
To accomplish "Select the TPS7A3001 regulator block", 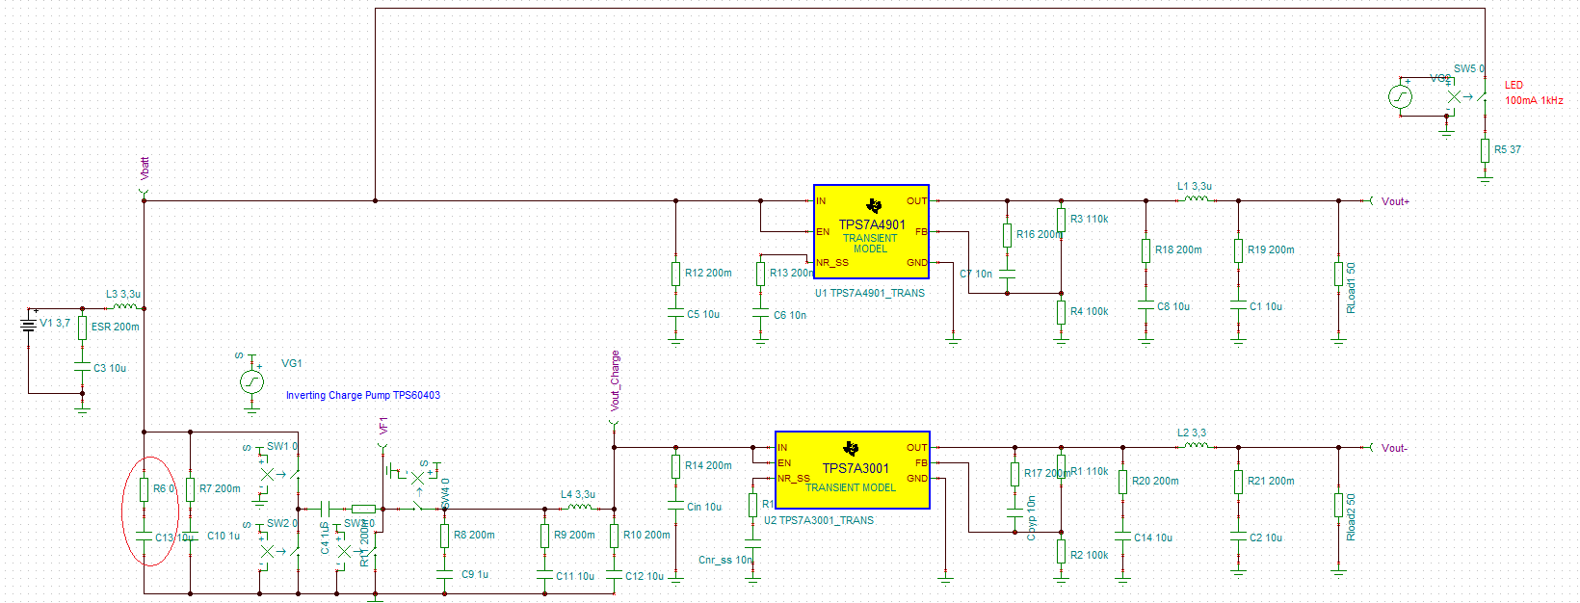I will point(853,470).
